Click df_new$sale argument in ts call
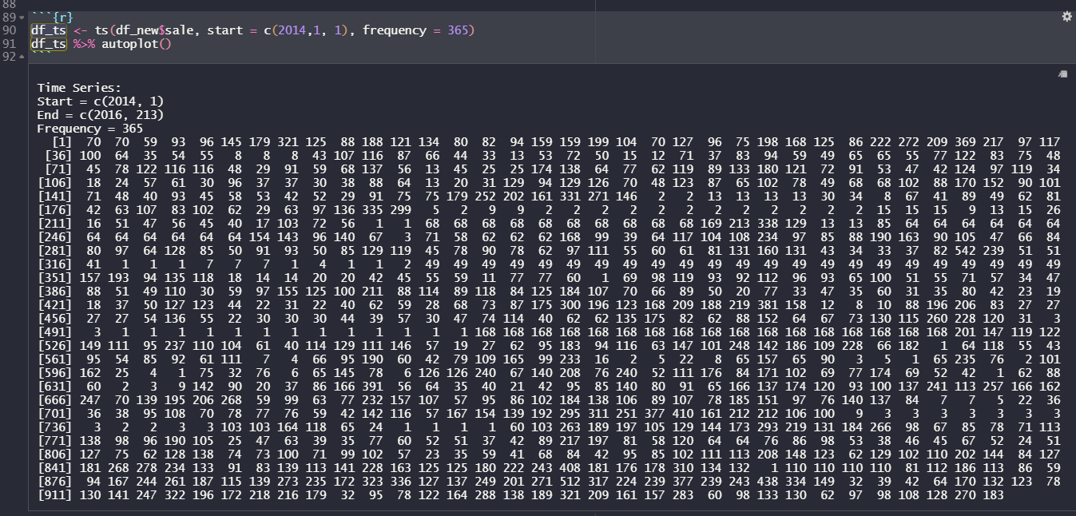1076x516 pixels. coord(157,30)
